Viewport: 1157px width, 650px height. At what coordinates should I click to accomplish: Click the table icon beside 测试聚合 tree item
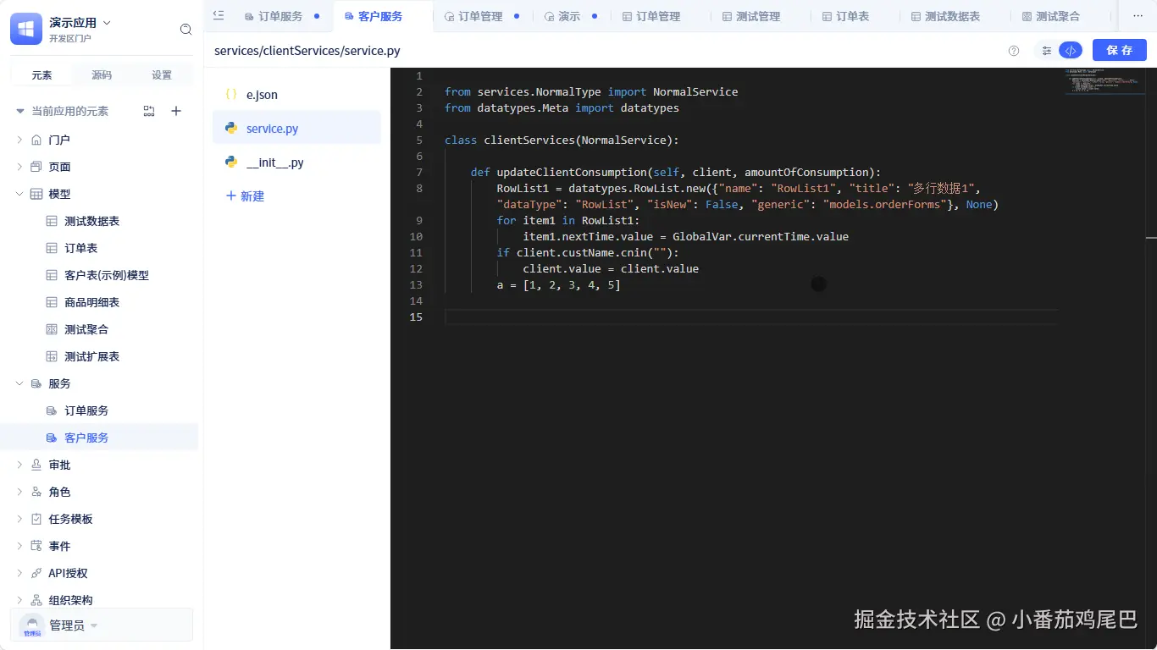tap(52, 329)
